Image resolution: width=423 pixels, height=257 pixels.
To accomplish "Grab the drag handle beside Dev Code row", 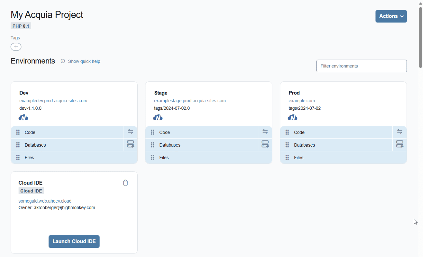I will pos(18,132).
